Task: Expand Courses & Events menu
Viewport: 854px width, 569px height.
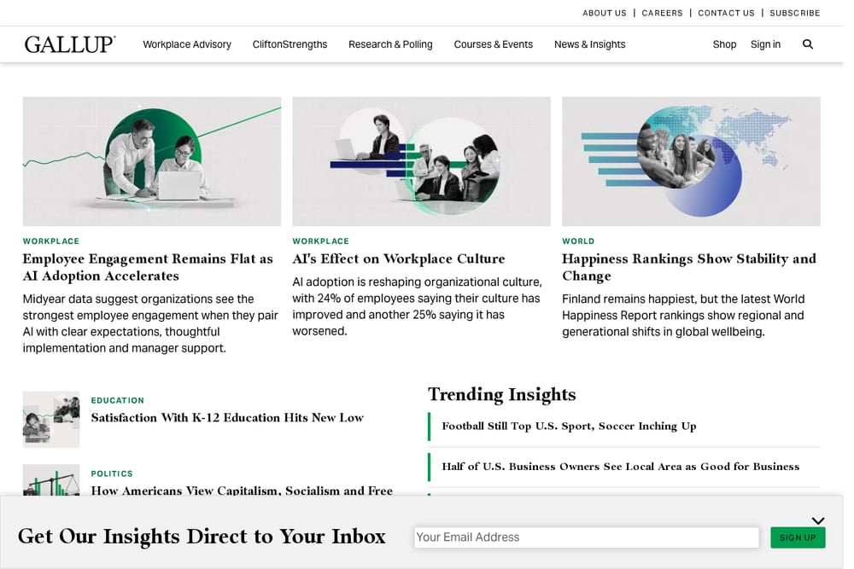Action: click(494, 44)
